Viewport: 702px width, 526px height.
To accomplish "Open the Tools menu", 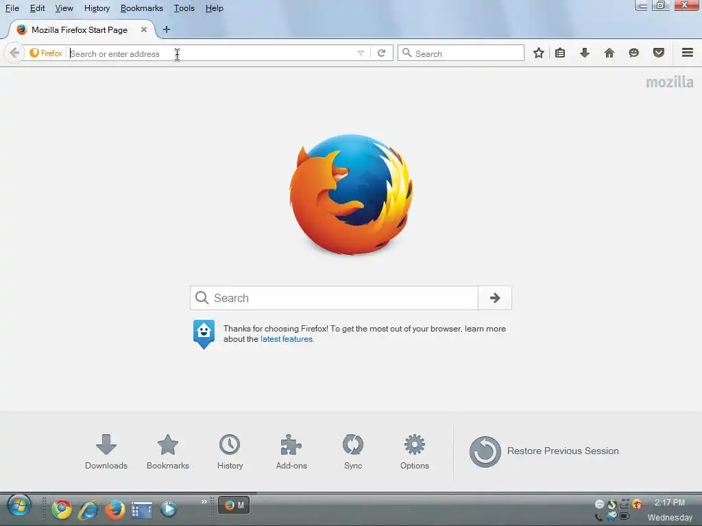I will 184,8.
